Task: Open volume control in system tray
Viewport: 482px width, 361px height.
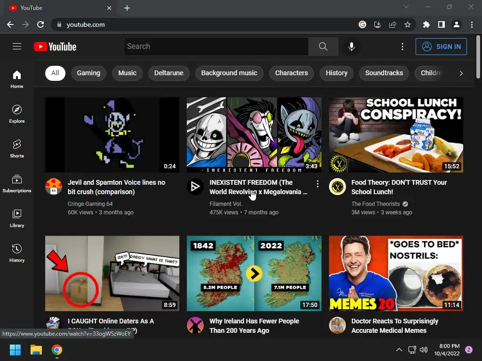Action: 424,350
